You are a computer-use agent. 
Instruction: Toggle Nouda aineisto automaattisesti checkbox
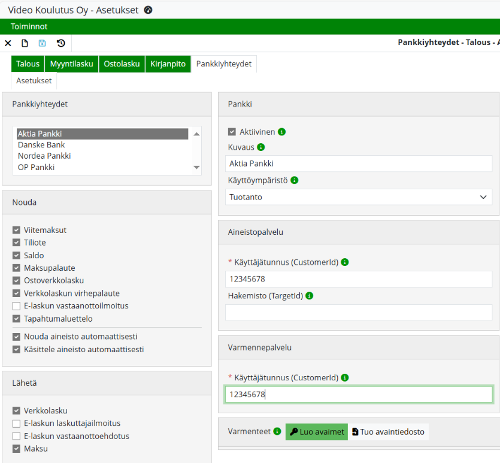[x=16, y=337]
